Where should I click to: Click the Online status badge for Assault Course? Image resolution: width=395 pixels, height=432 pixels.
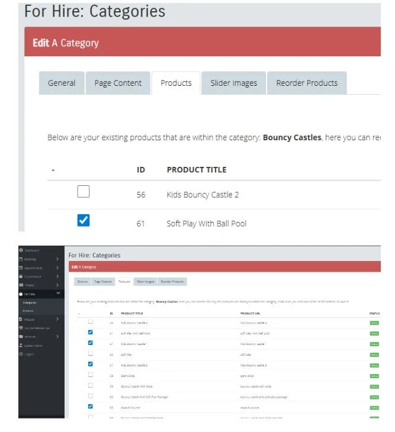click(x=374, y=408)
